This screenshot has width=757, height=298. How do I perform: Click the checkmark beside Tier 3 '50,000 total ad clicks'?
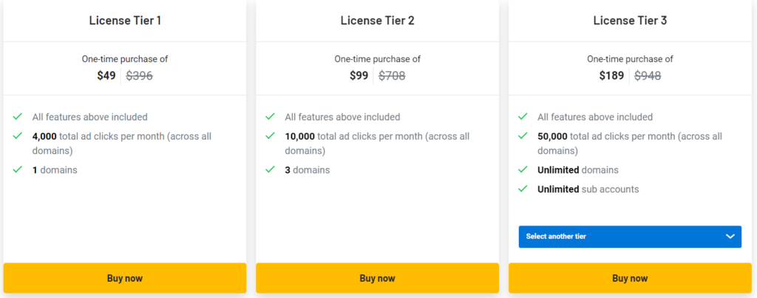(x=523, y=136)
